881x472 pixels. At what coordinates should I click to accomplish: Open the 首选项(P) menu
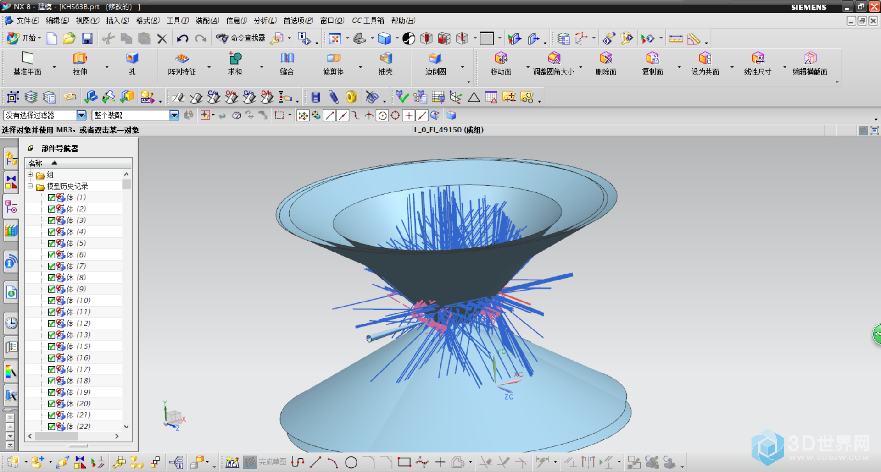point(298,21)
